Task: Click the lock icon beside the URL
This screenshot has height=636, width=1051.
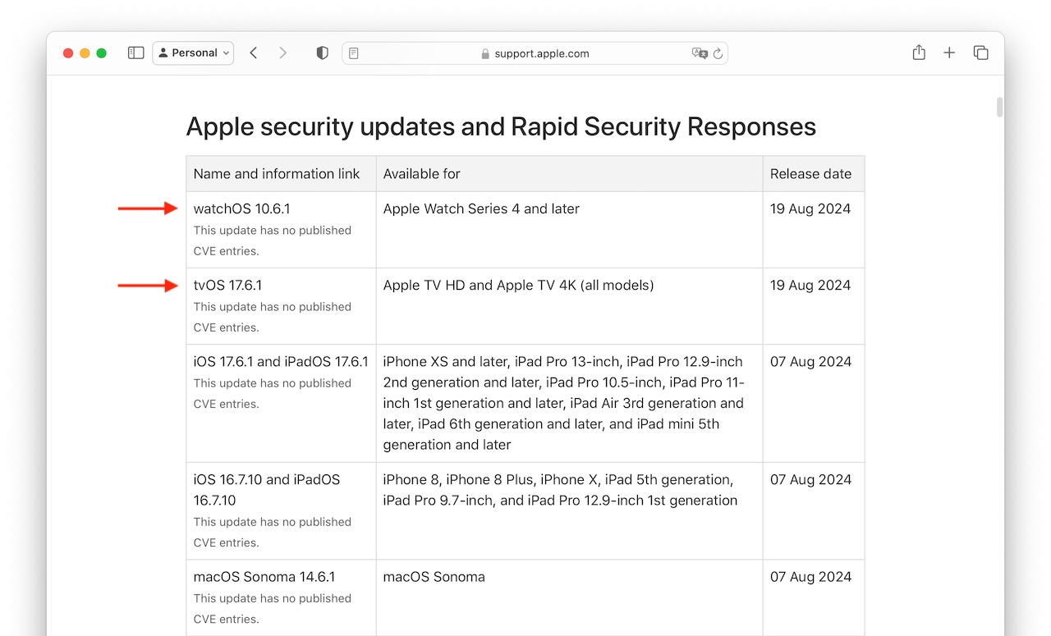Action: point(485,53)
